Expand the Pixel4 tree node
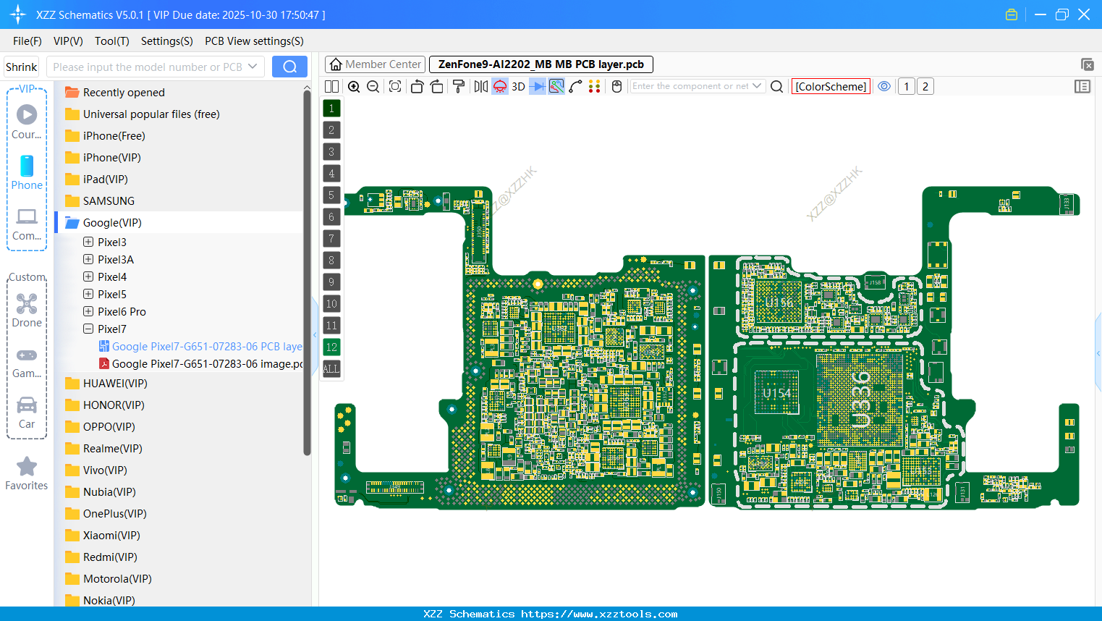Viewport: 1102px width, 621px height. [x=88, y=276]
